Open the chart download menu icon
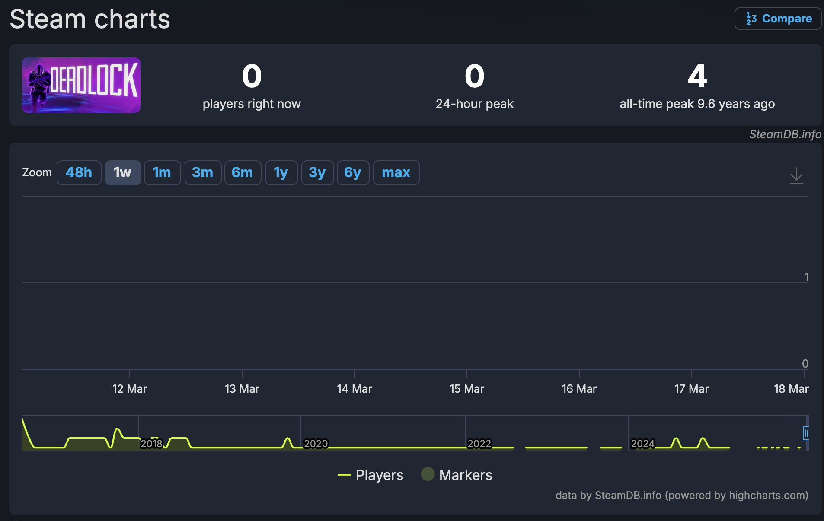Screen dimensions: 824x521 point(796,176)
